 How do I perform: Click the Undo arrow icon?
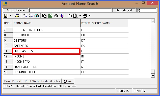click(11, 16)
